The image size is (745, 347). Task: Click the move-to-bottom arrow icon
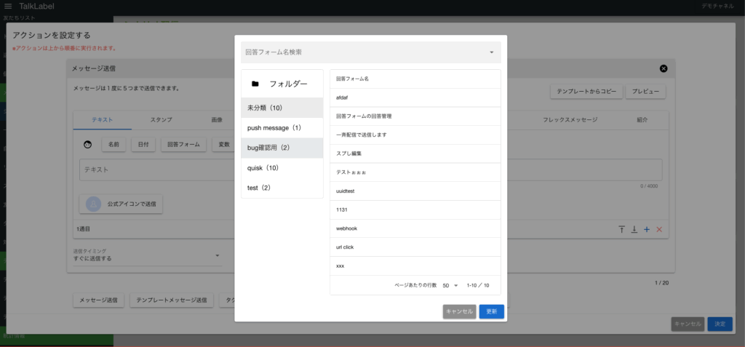[x=634, y=229]
